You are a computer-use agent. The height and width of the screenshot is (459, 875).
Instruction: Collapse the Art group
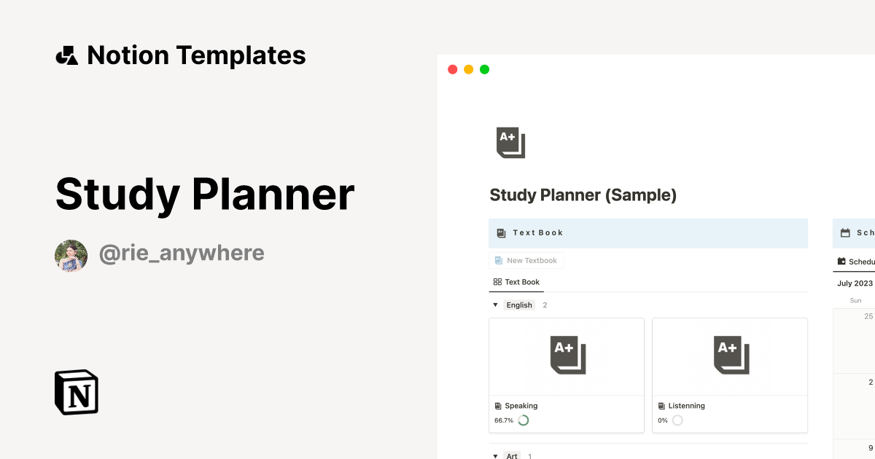point(495,455)
